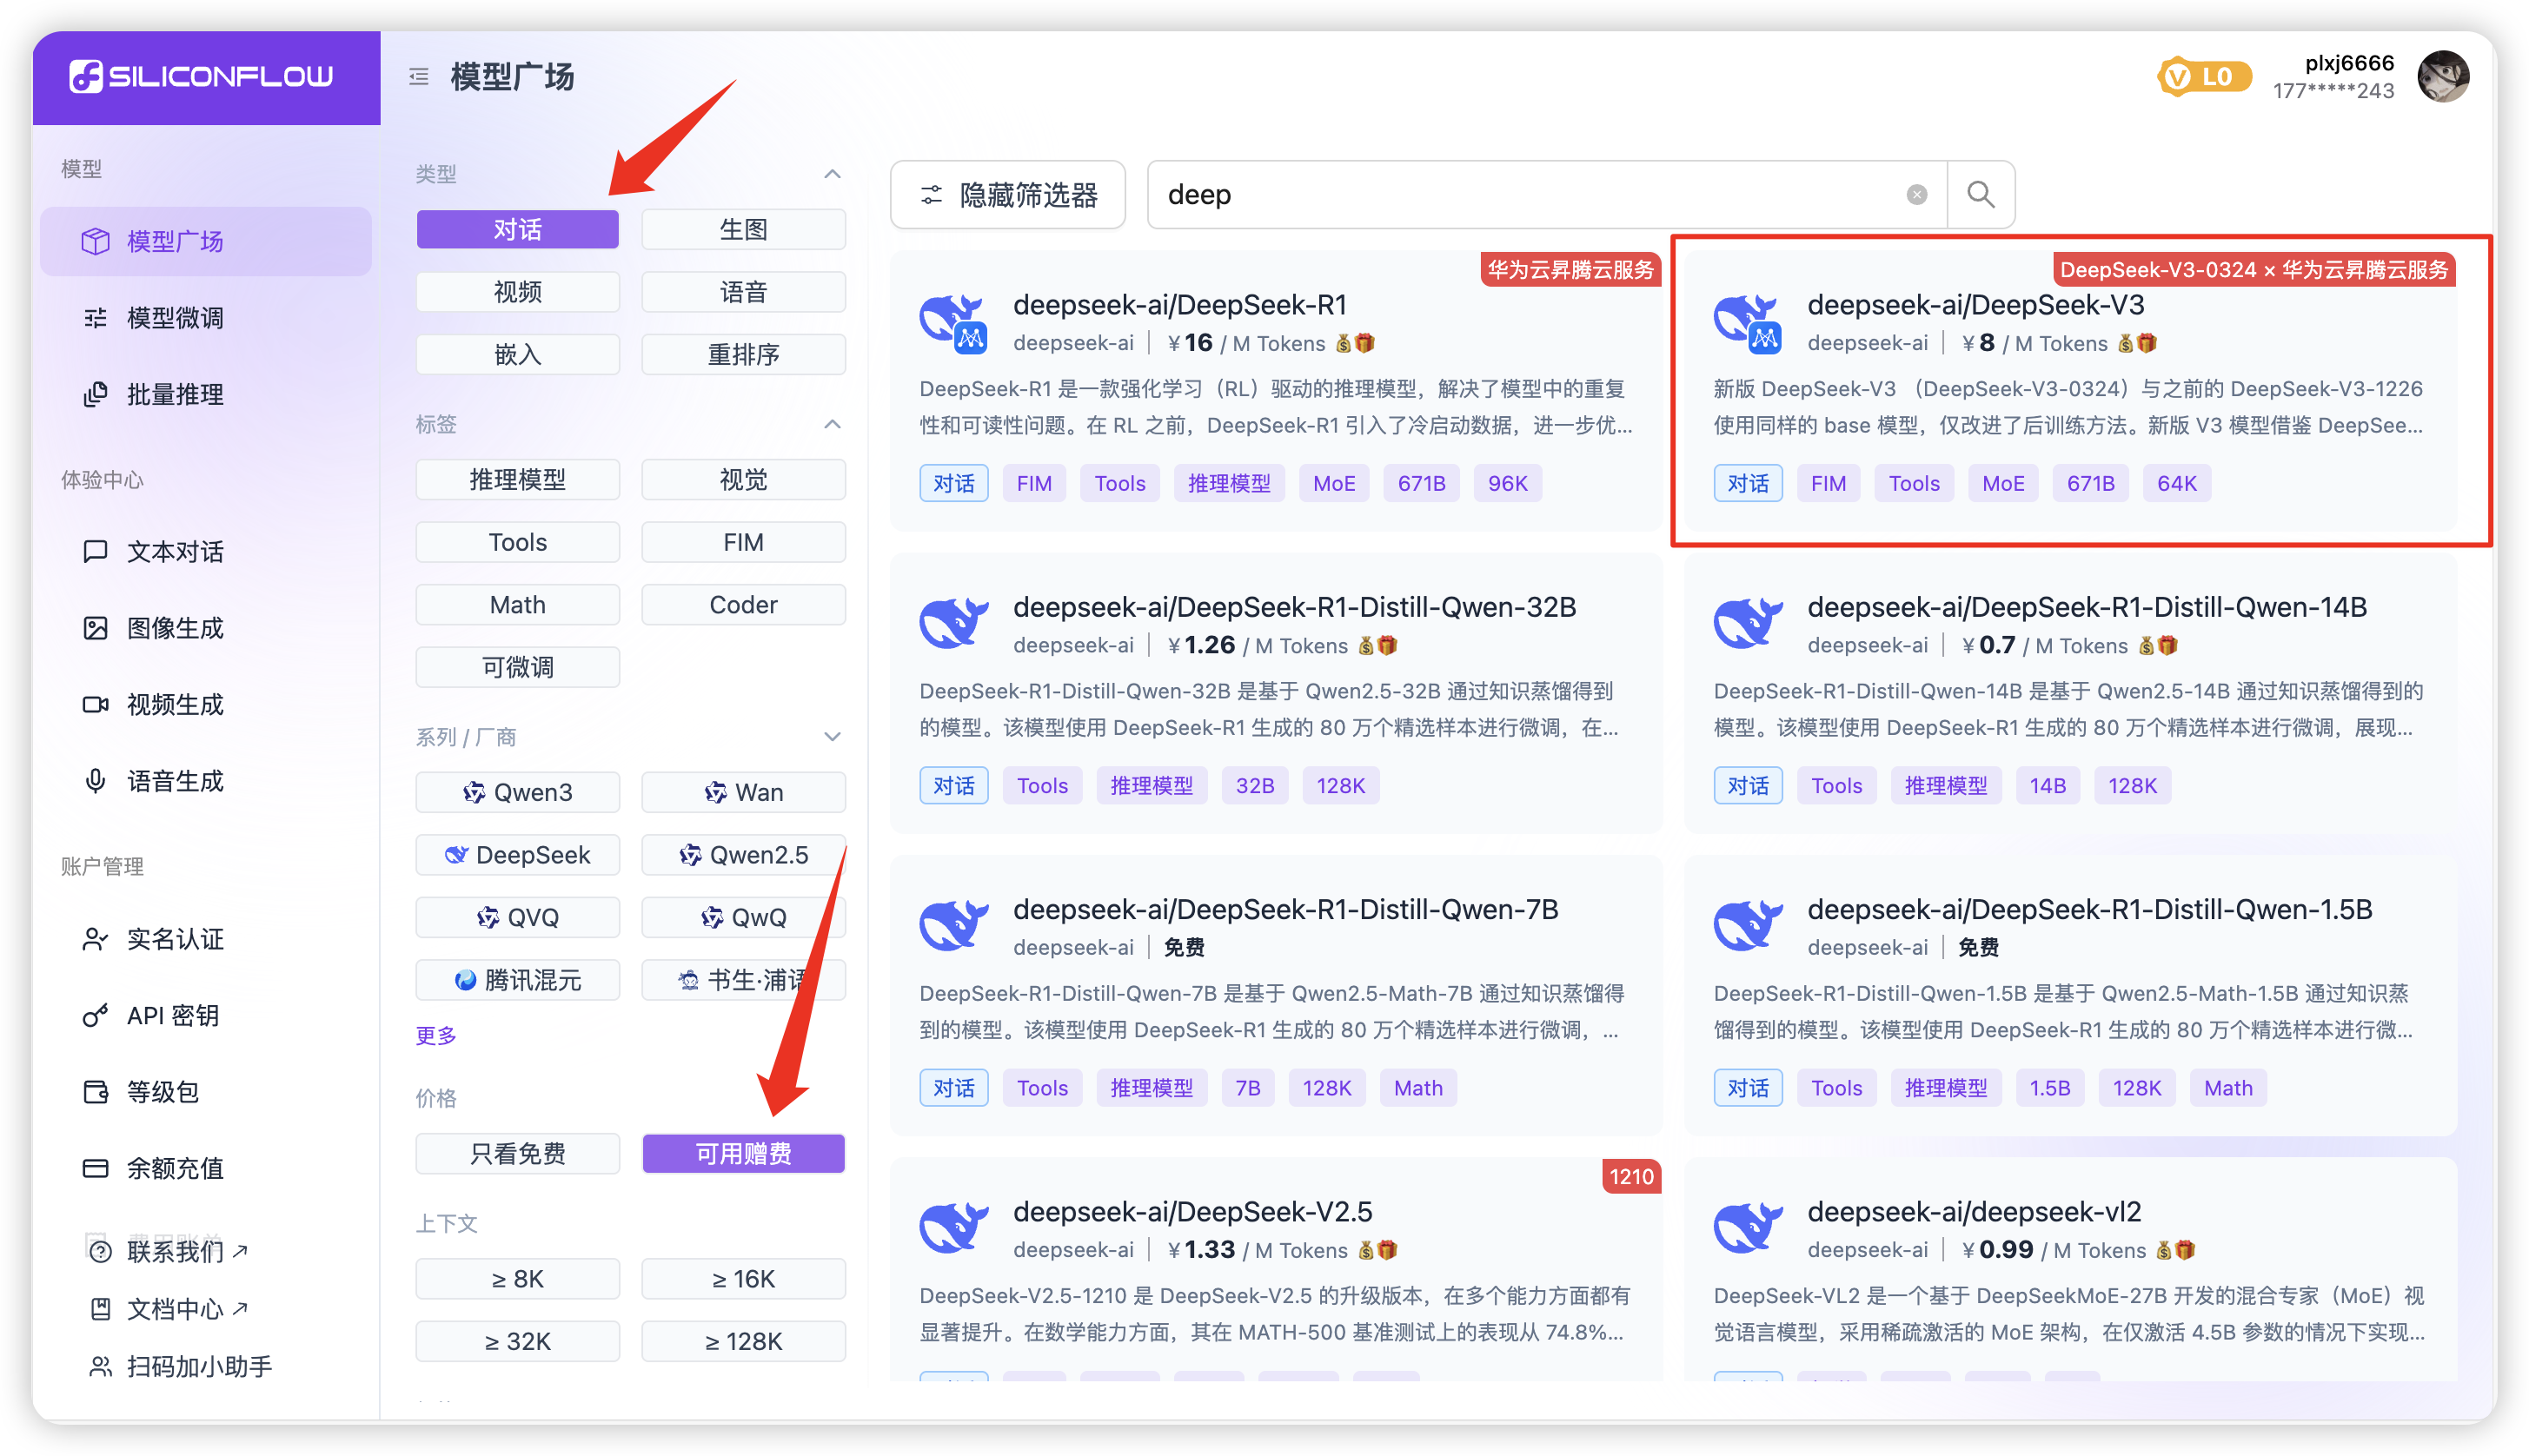Click the 更多 link under vendors

point(435,1036)
